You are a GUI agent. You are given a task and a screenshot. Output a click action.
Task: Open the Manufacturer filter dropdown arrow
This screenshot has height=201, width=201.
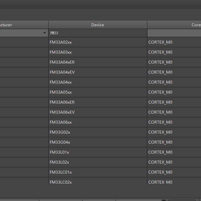[x=45, y=33]
